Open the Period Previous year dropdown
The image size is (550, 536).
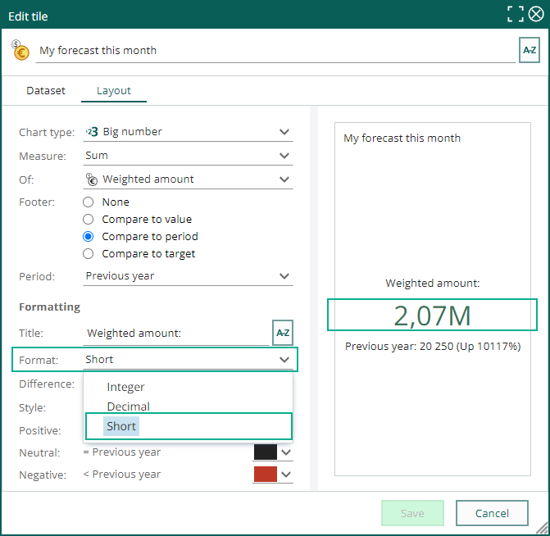pyautogui.click(x=188, y=276)
